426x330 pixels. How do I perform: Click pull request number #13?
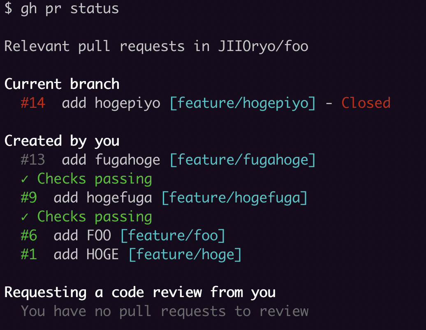pyautogui.click(x=33, y=160)
